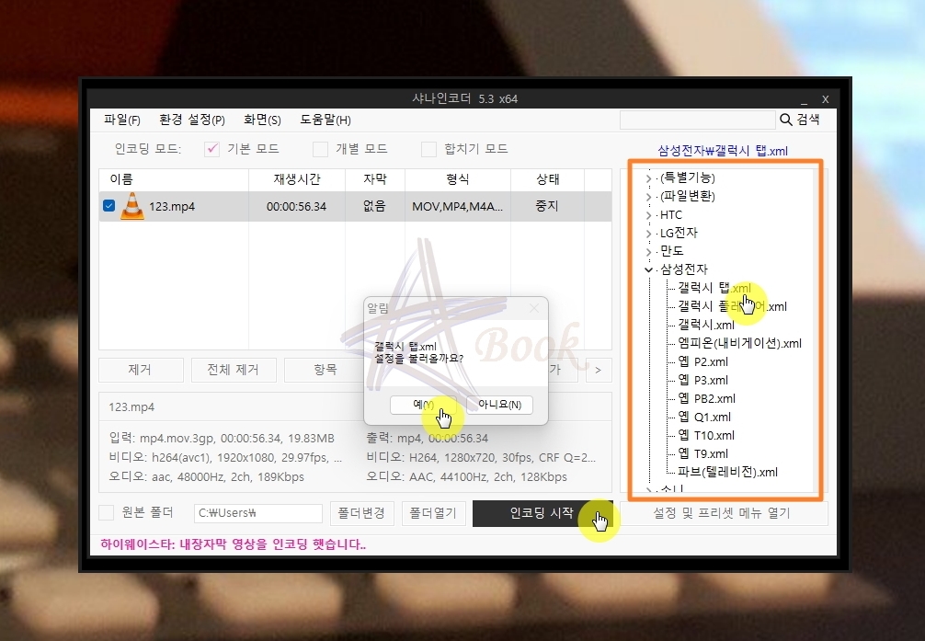Click the right arrow button beside list buttons
The width and height of the screenshot is (925, 641).
point(599,370)
